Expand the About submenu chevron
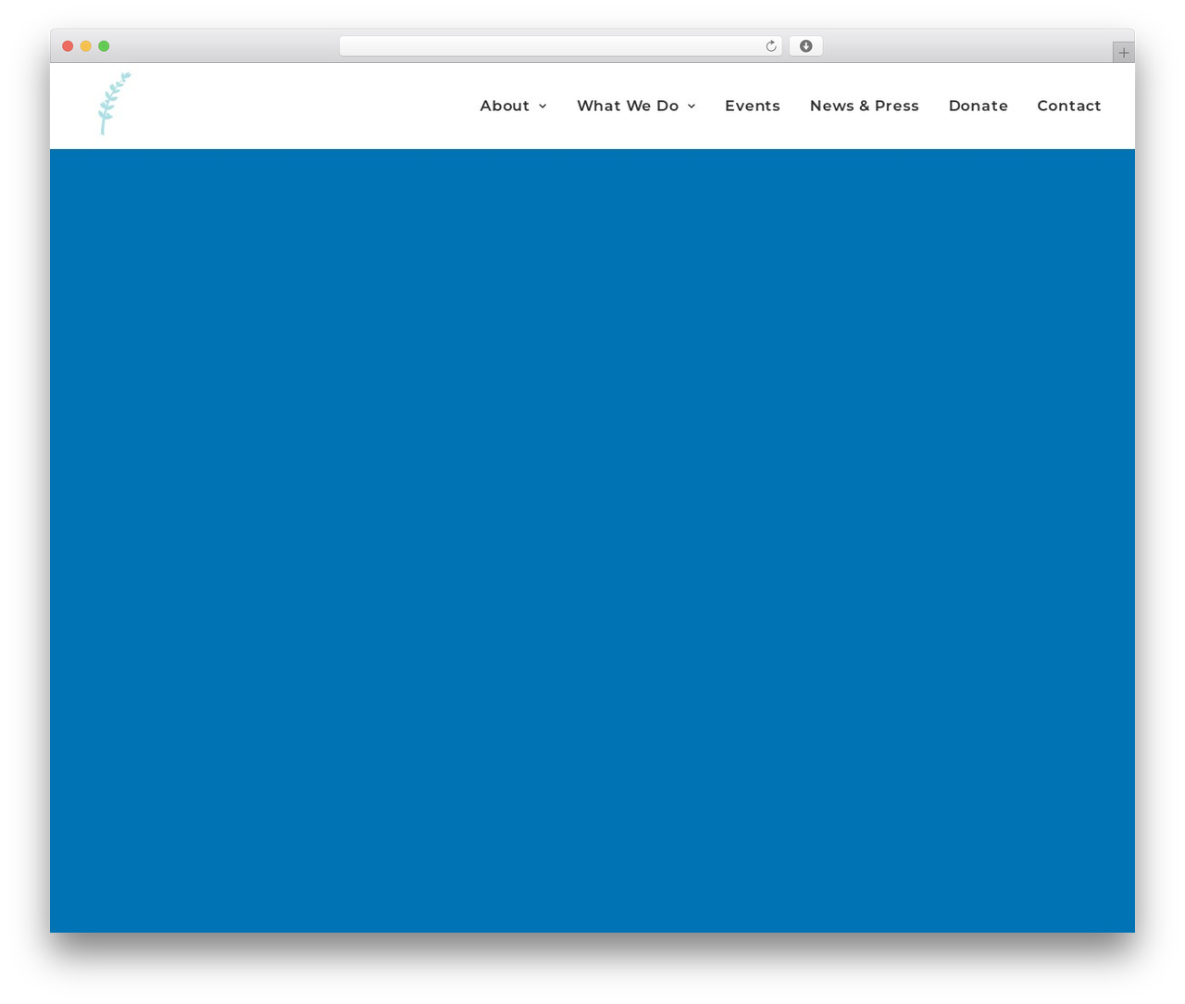 543,107
